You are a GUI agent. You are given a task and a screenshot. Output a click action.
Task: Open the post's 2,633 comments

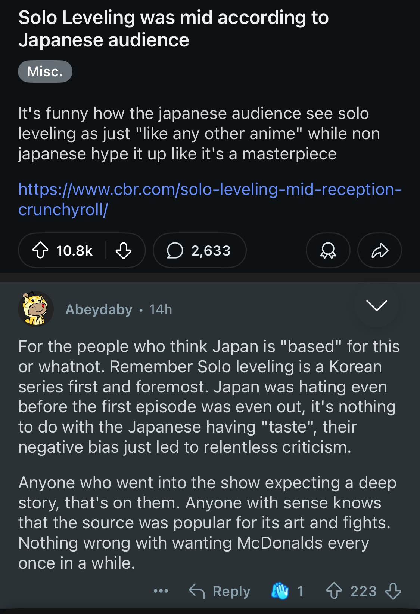[x=199, y=250]
